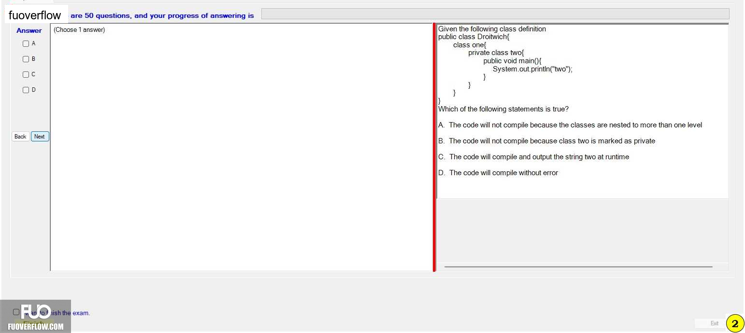This screenshot has height=333, width=745.
Task: Click the '(Choose 1 answer)' label
Action: [x=79, y=30]
